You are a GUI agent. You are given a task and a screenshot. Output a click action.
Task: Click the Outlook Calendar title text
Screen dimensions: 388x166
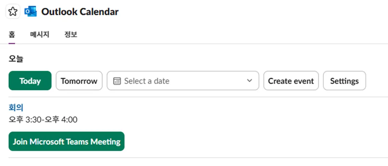pos(80,12)
